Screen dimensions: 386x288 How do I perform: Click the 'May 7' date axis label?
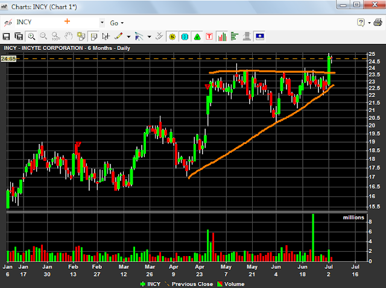226,271
